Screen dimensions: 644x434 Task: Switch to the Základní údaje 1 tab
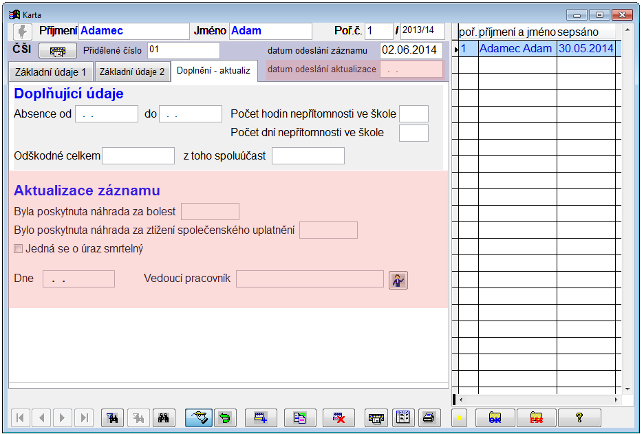52,72
